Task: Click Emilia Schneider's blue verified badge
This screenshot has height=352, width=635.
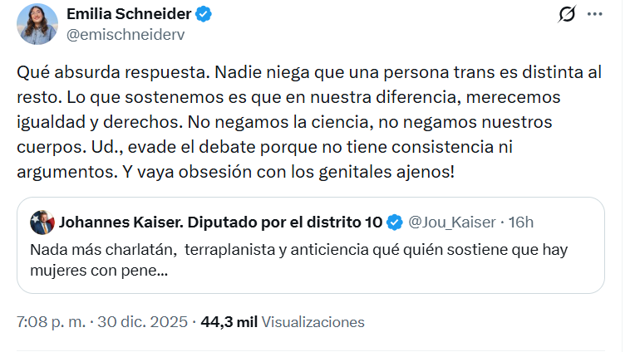Action: pyautogui.click(x=202, y=14)
